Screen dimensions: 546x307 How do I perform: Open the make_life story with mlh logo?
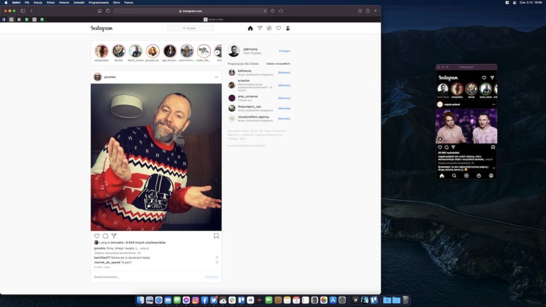click(x=204, y=51)
